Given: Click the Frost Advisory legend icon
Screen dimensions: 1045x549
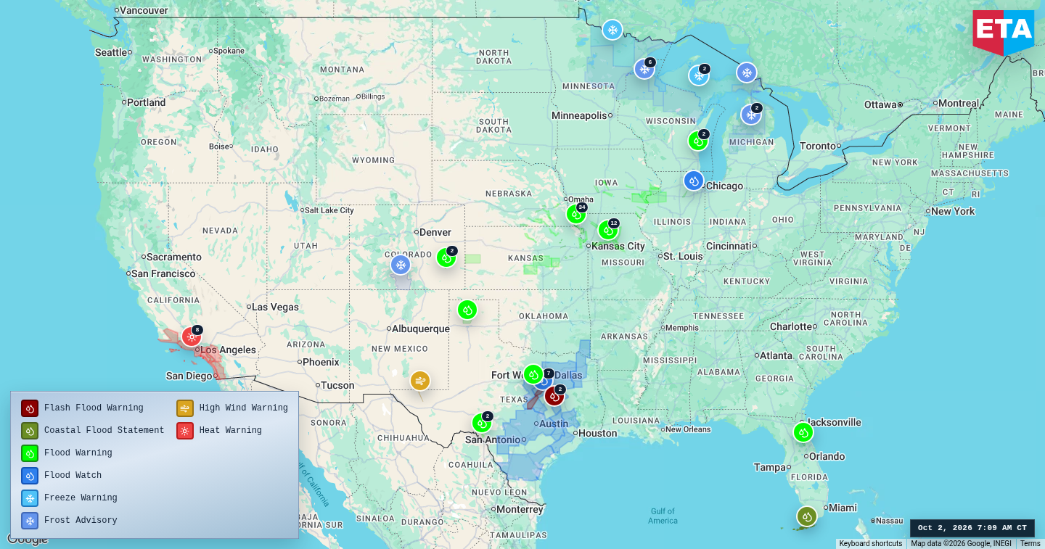Looking at the screenshot, I should coord(30,521).
